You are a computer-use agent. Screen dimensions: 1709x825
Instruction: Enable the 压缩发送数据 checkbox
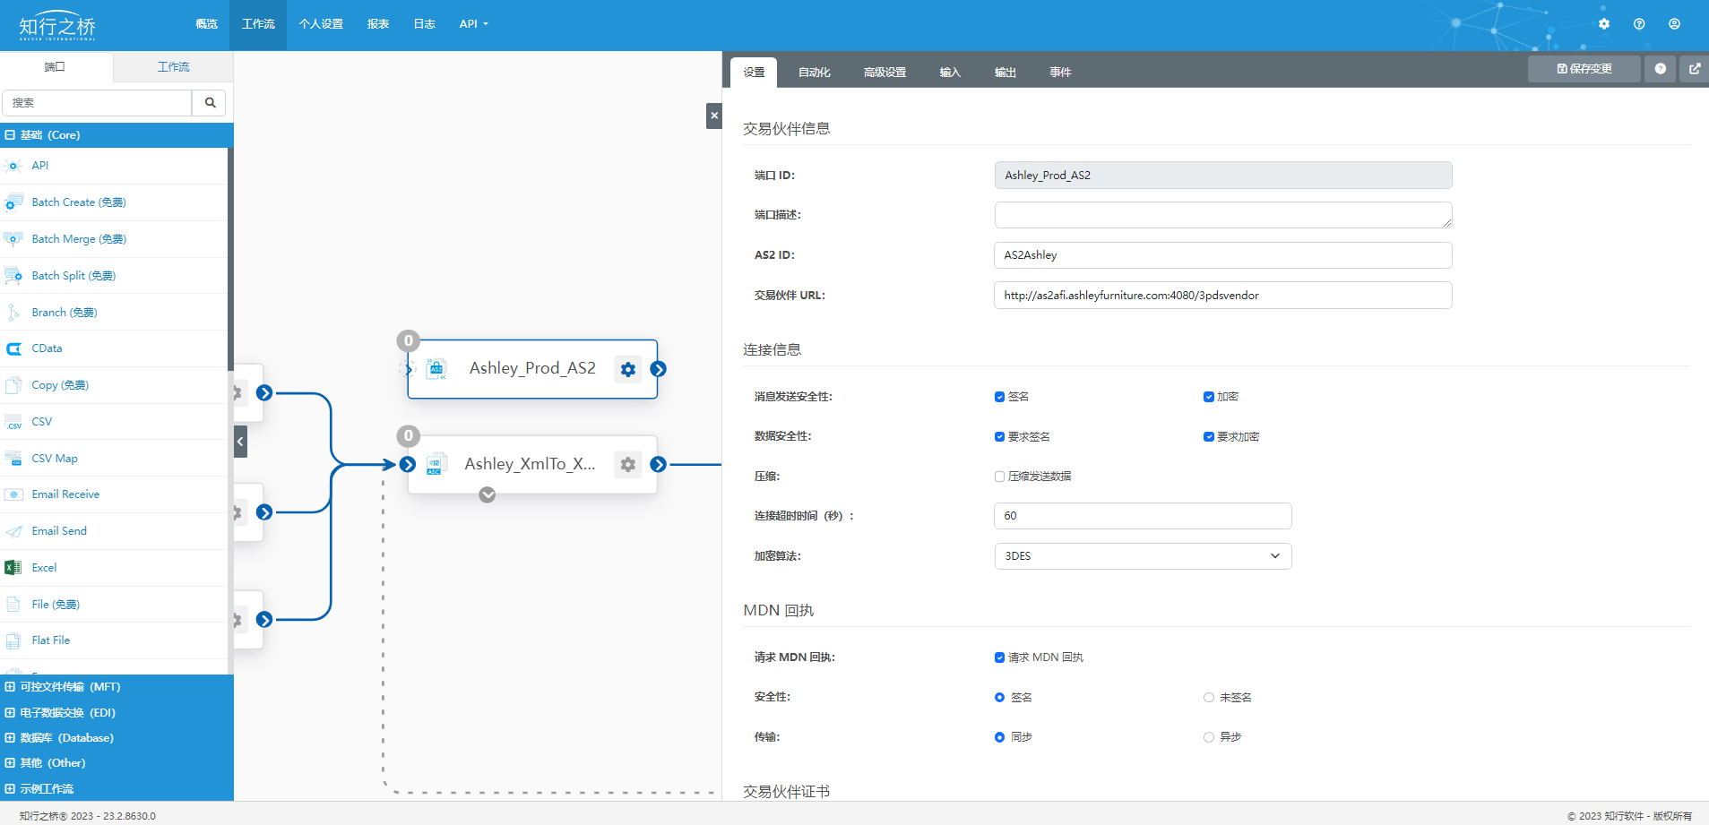(x=1000, y=477)
